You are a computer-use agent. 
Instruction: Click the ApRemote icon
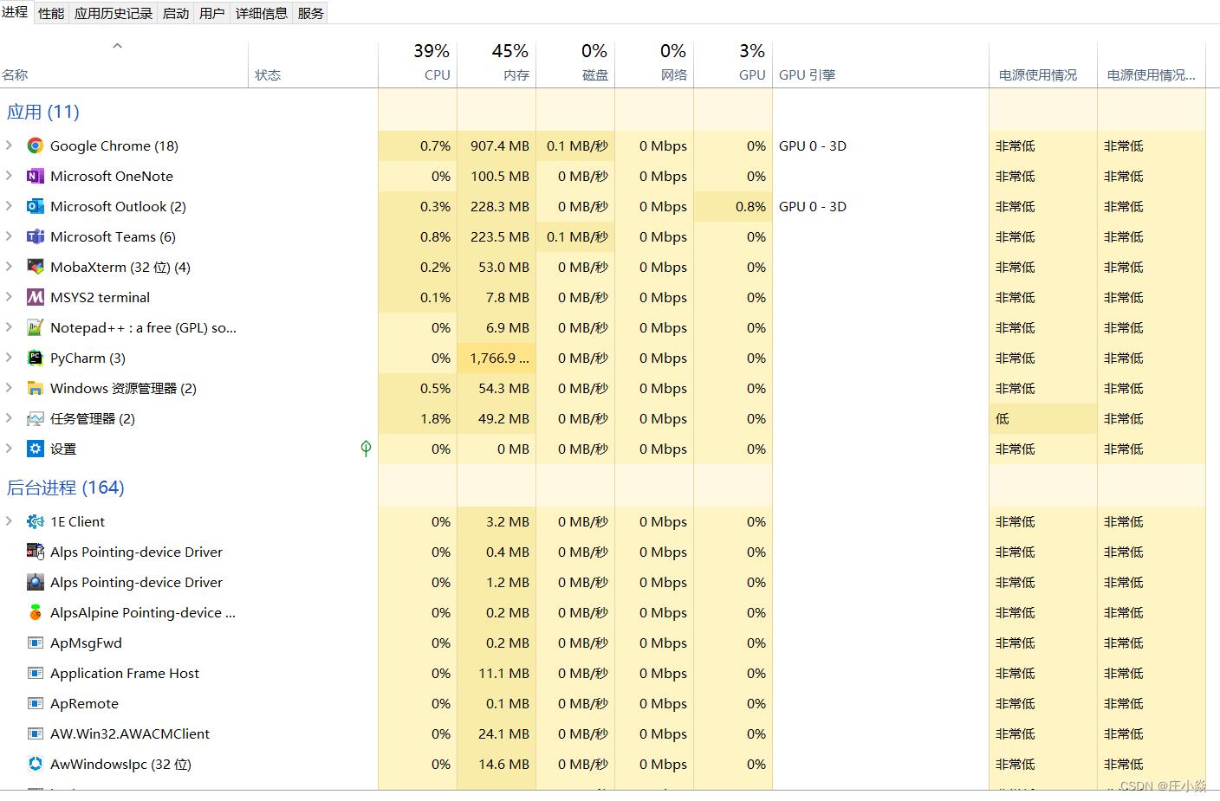point(35,703)
